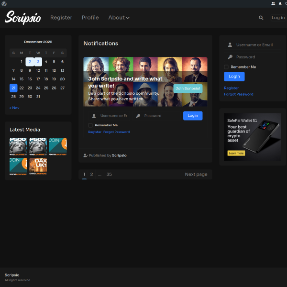Open second SP500 analysis media thumbnail
287x287 pixels.
pos(38,147)
